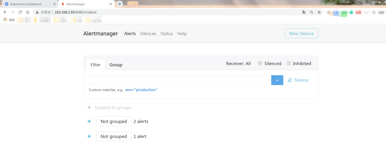Click the custom matcher filter input
Image resolution: width=386 pixels, height=143 pixels.
180,80
